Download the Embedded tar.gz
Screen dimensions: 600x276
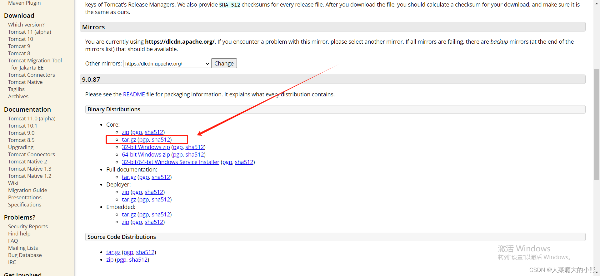[x=129, y=215]
